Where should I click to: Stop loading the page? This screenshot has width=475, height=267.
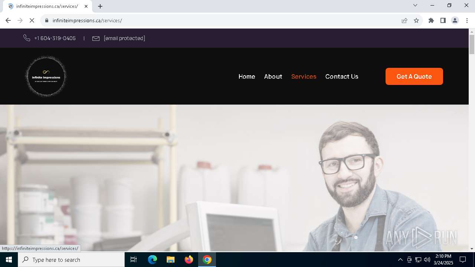point(32,20)
